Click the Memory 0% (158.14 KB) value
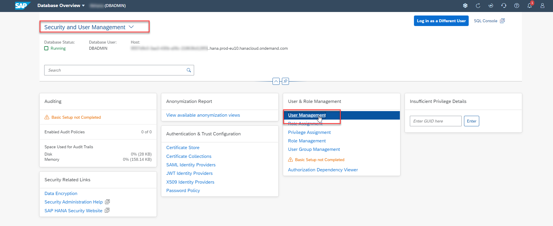 pyautogui.click(x=137, y=159)
